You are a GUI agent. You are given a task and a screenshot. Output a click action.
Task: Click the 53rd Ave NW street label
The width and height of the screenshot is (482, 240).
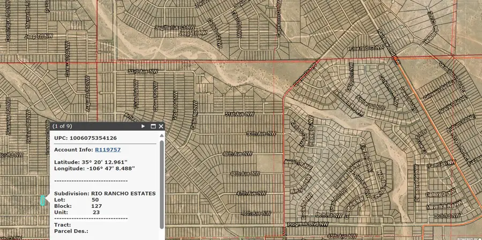[143, 71]
